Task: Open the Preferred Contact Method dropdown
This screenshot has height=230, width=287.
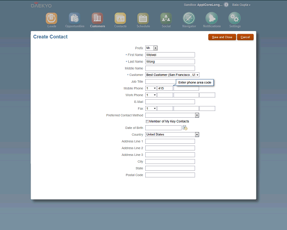Action: 197,115
